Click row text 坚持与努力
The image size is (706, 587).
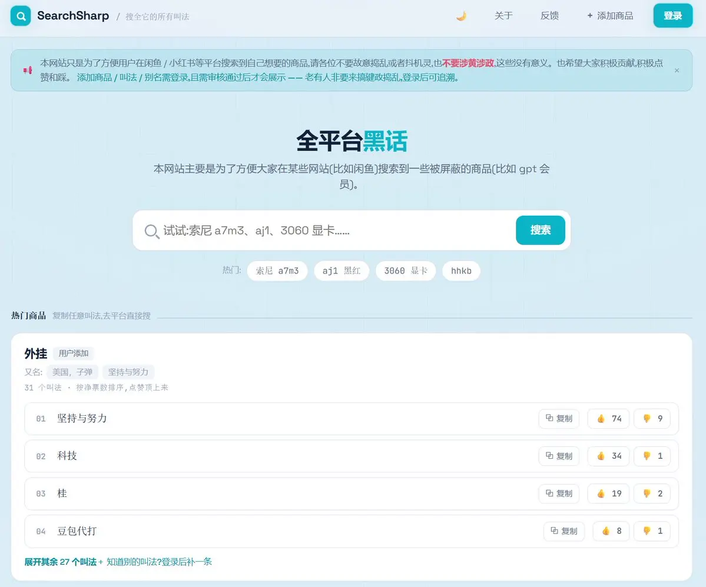(x=82, y=418)
